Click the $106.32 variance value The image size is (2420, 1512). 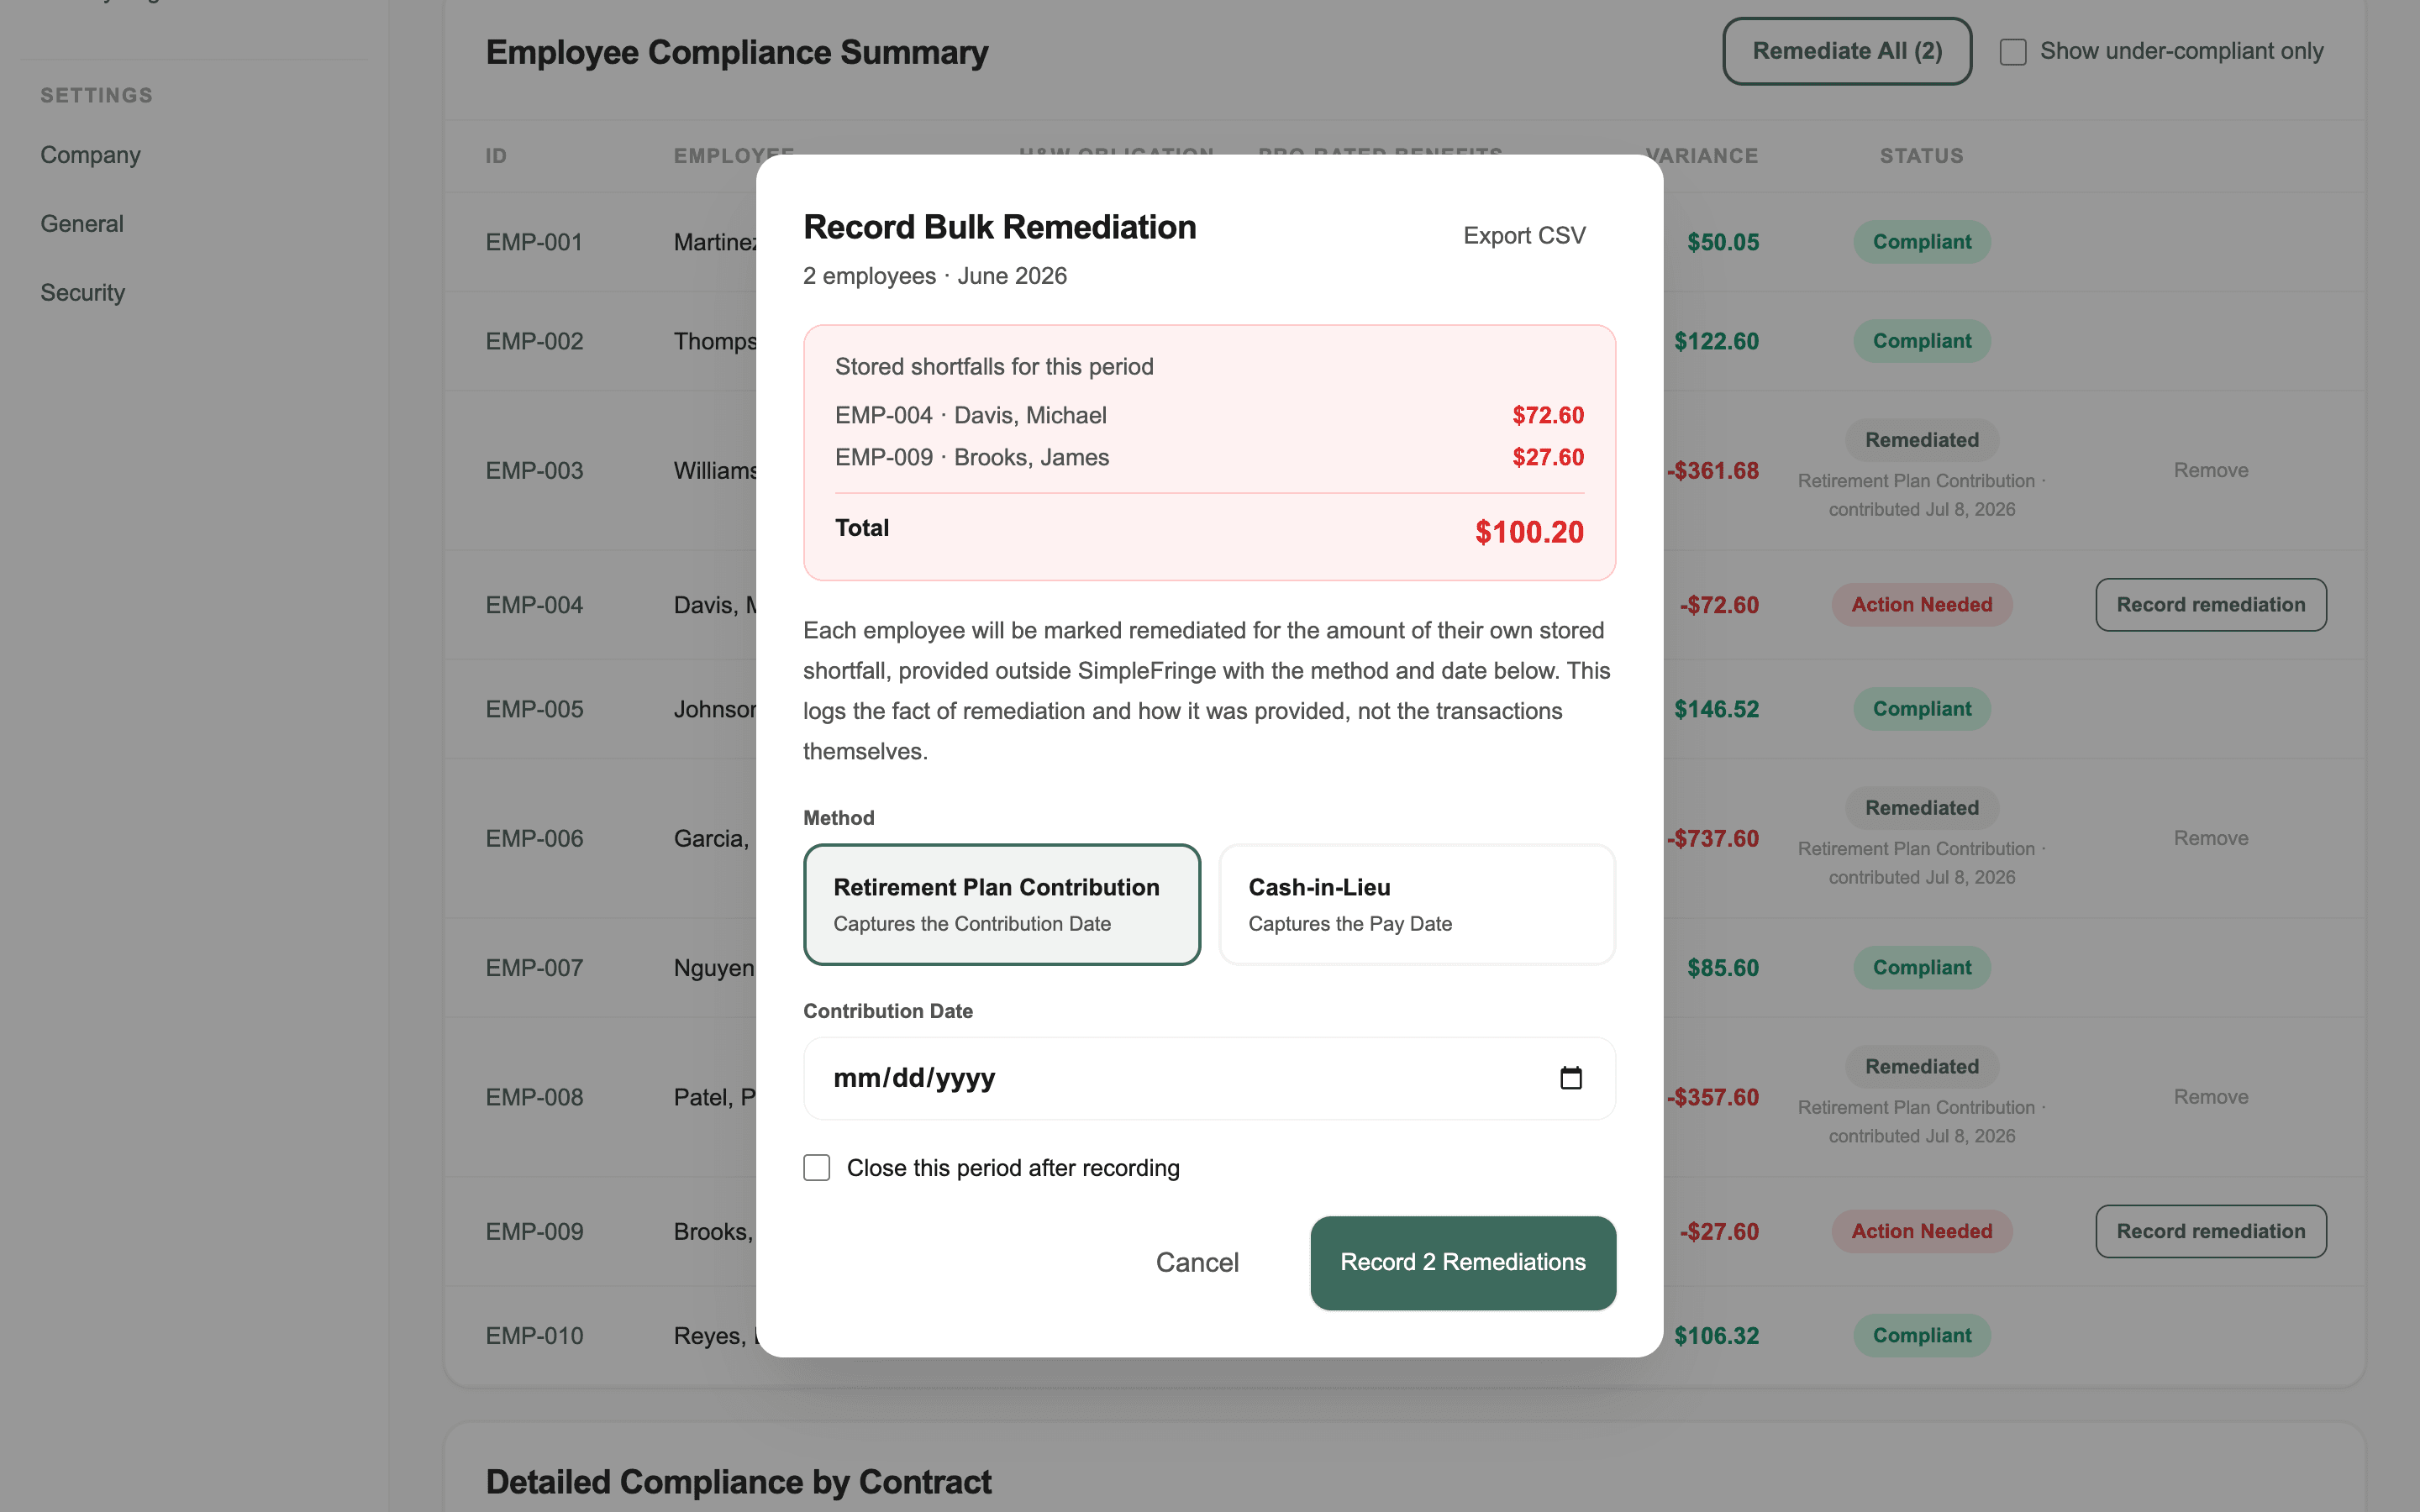(1716, 1336)
